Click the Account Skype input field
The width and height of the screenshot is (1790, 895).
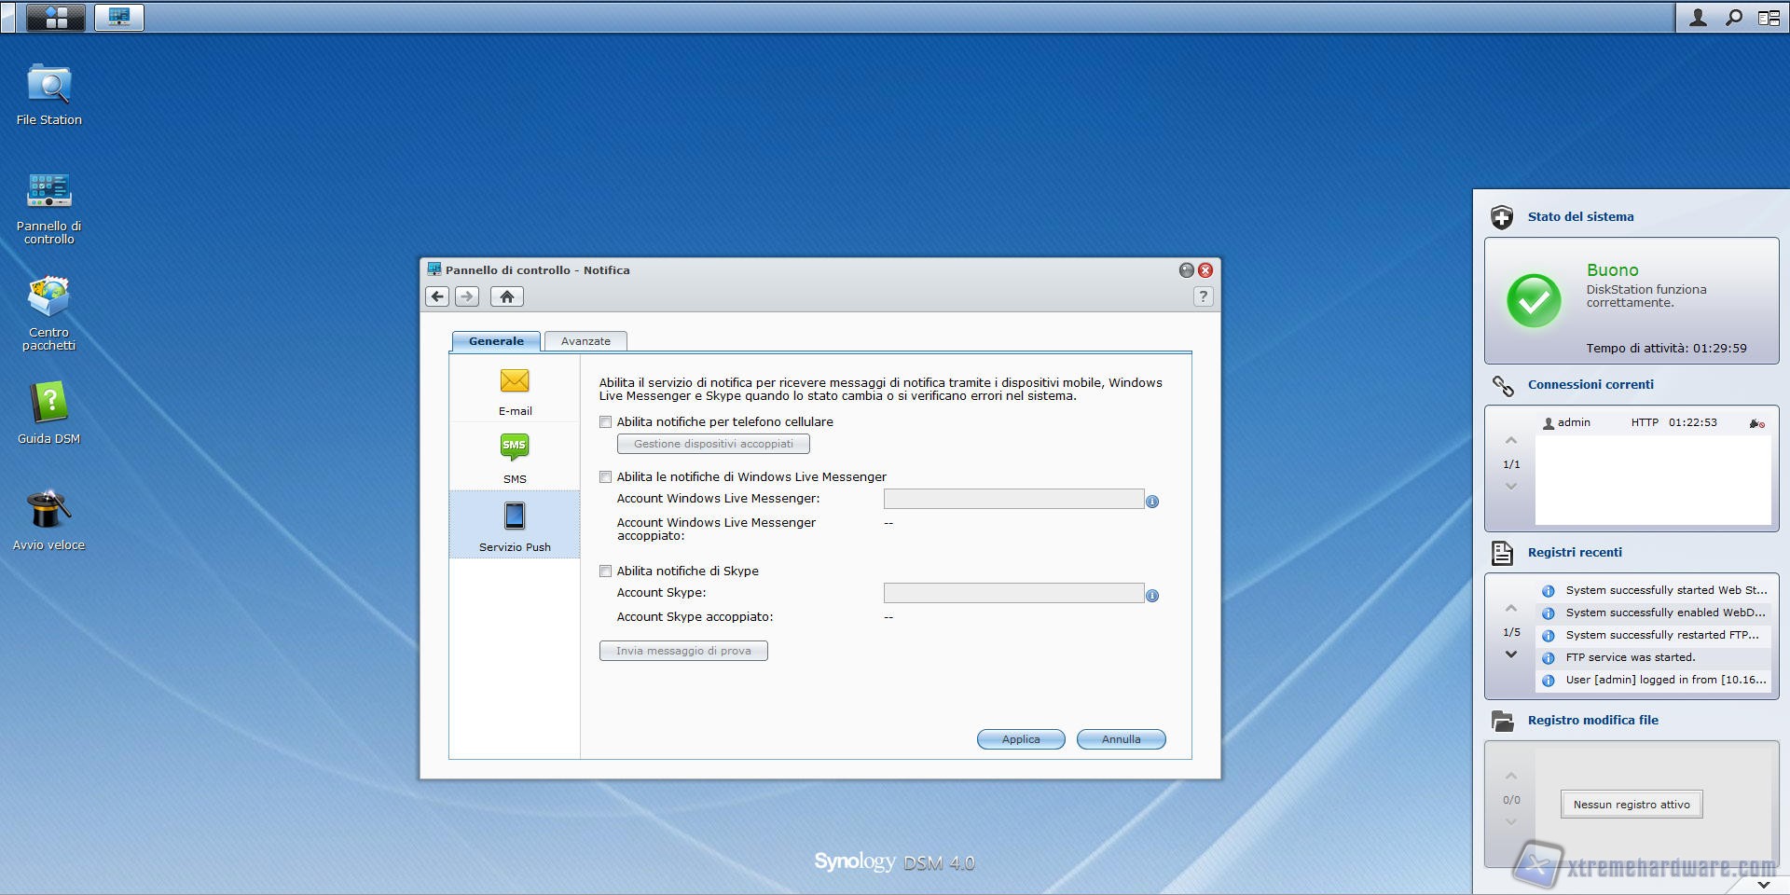[1013, 594]
